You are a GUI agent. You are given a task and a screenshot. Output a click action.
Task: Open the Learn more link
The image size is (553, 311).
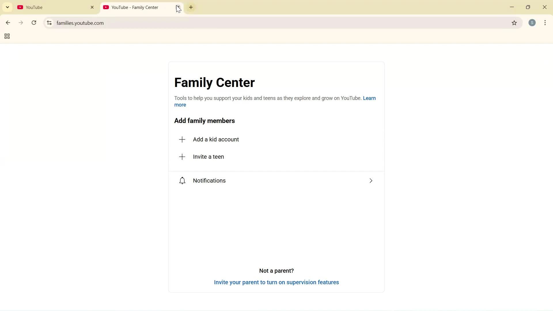coord(369,98)
